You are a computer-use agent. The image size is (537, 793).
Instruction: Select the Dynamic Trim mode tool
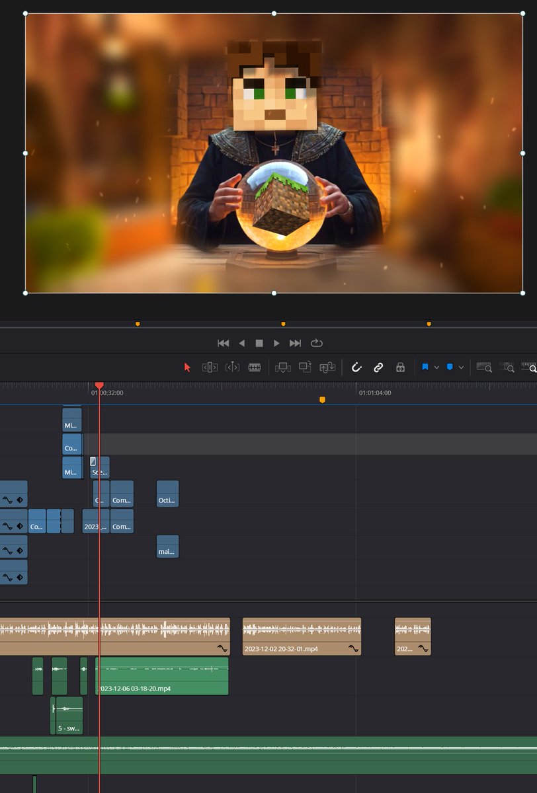[232, 367]
